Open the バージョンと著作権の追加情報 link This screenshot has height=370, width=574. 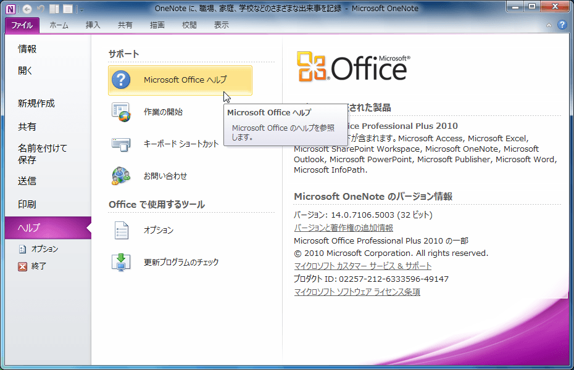pyautogui.click(x=343, y=228)
